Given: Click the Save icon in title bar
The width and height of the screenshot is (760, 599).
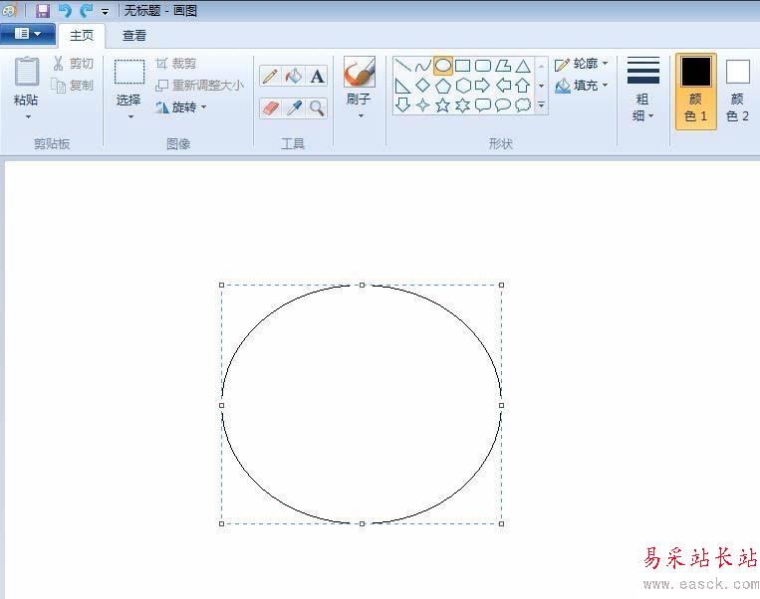Looking at the screenshot, I should click(43, 10).
